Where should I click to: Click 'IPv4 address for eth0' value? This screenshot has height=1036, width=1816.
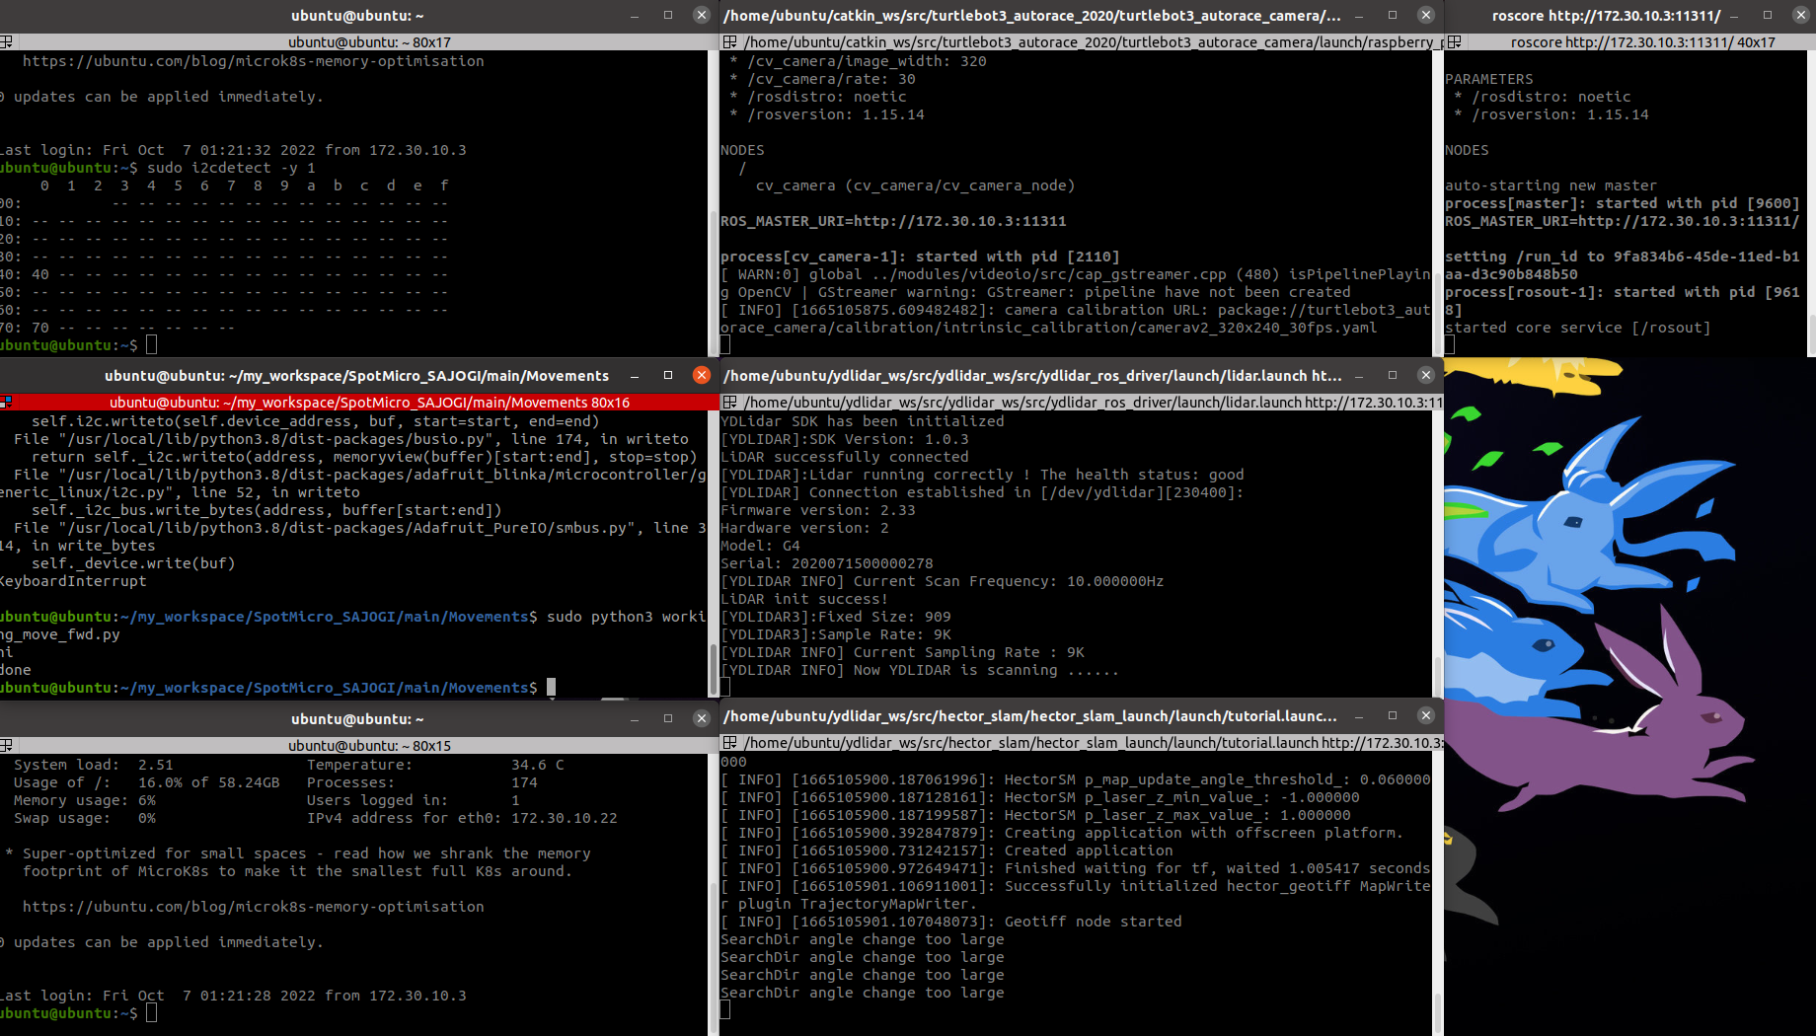click(x=565, y=818)
